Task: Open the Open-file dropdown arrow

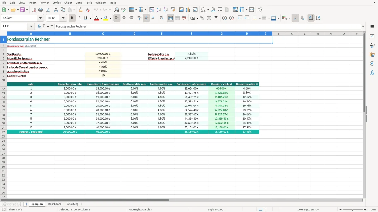Action: click(x=17, y=10)
